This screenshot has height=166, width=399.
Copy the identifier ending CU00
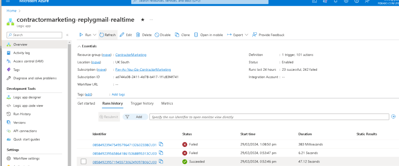161,161
